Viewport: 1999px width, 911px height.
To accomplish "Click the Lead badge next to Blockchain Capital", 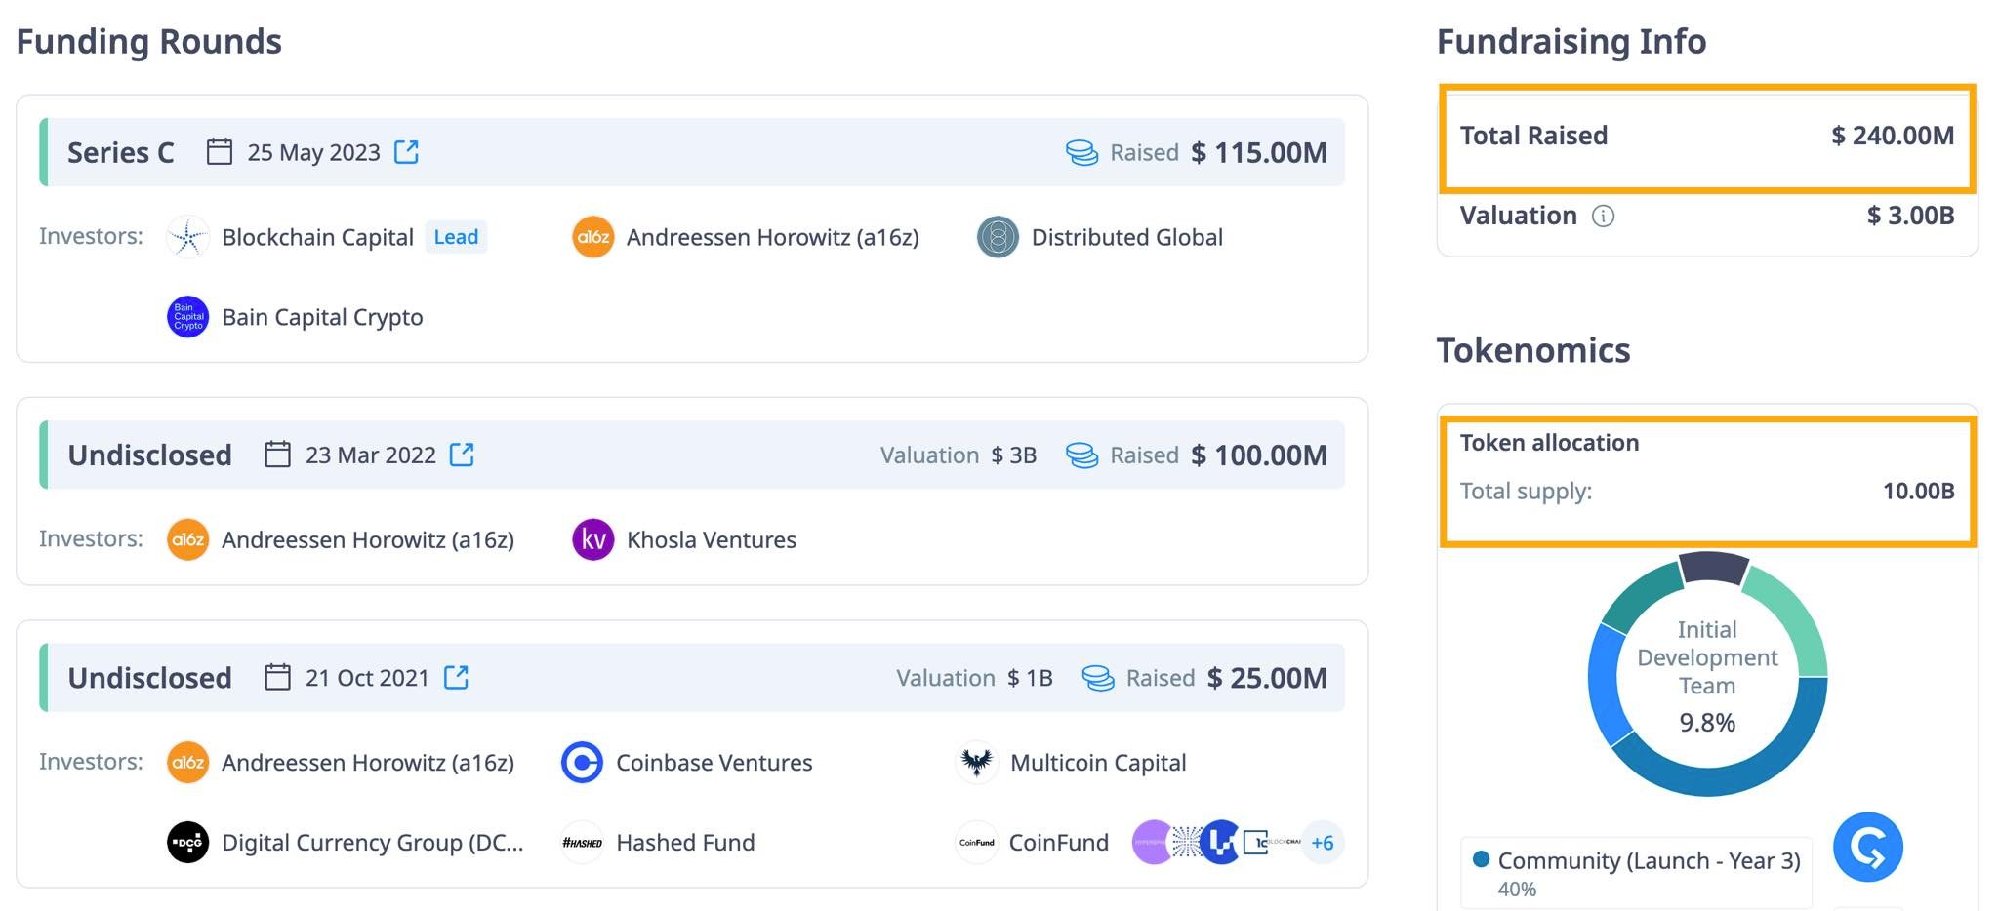I will tap(456, 237).
